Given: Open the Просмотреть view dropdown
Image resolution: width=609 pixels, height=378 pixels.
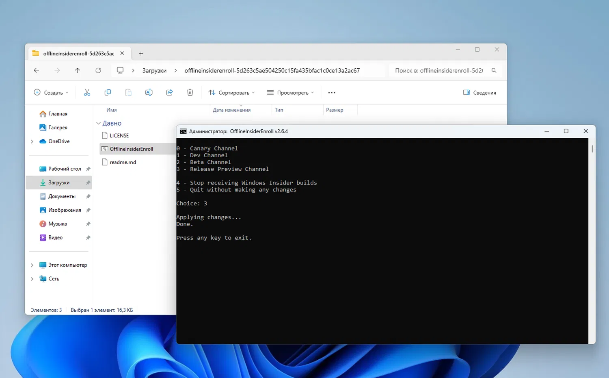Looking at the screenshot, I should (x=290, y=93).
